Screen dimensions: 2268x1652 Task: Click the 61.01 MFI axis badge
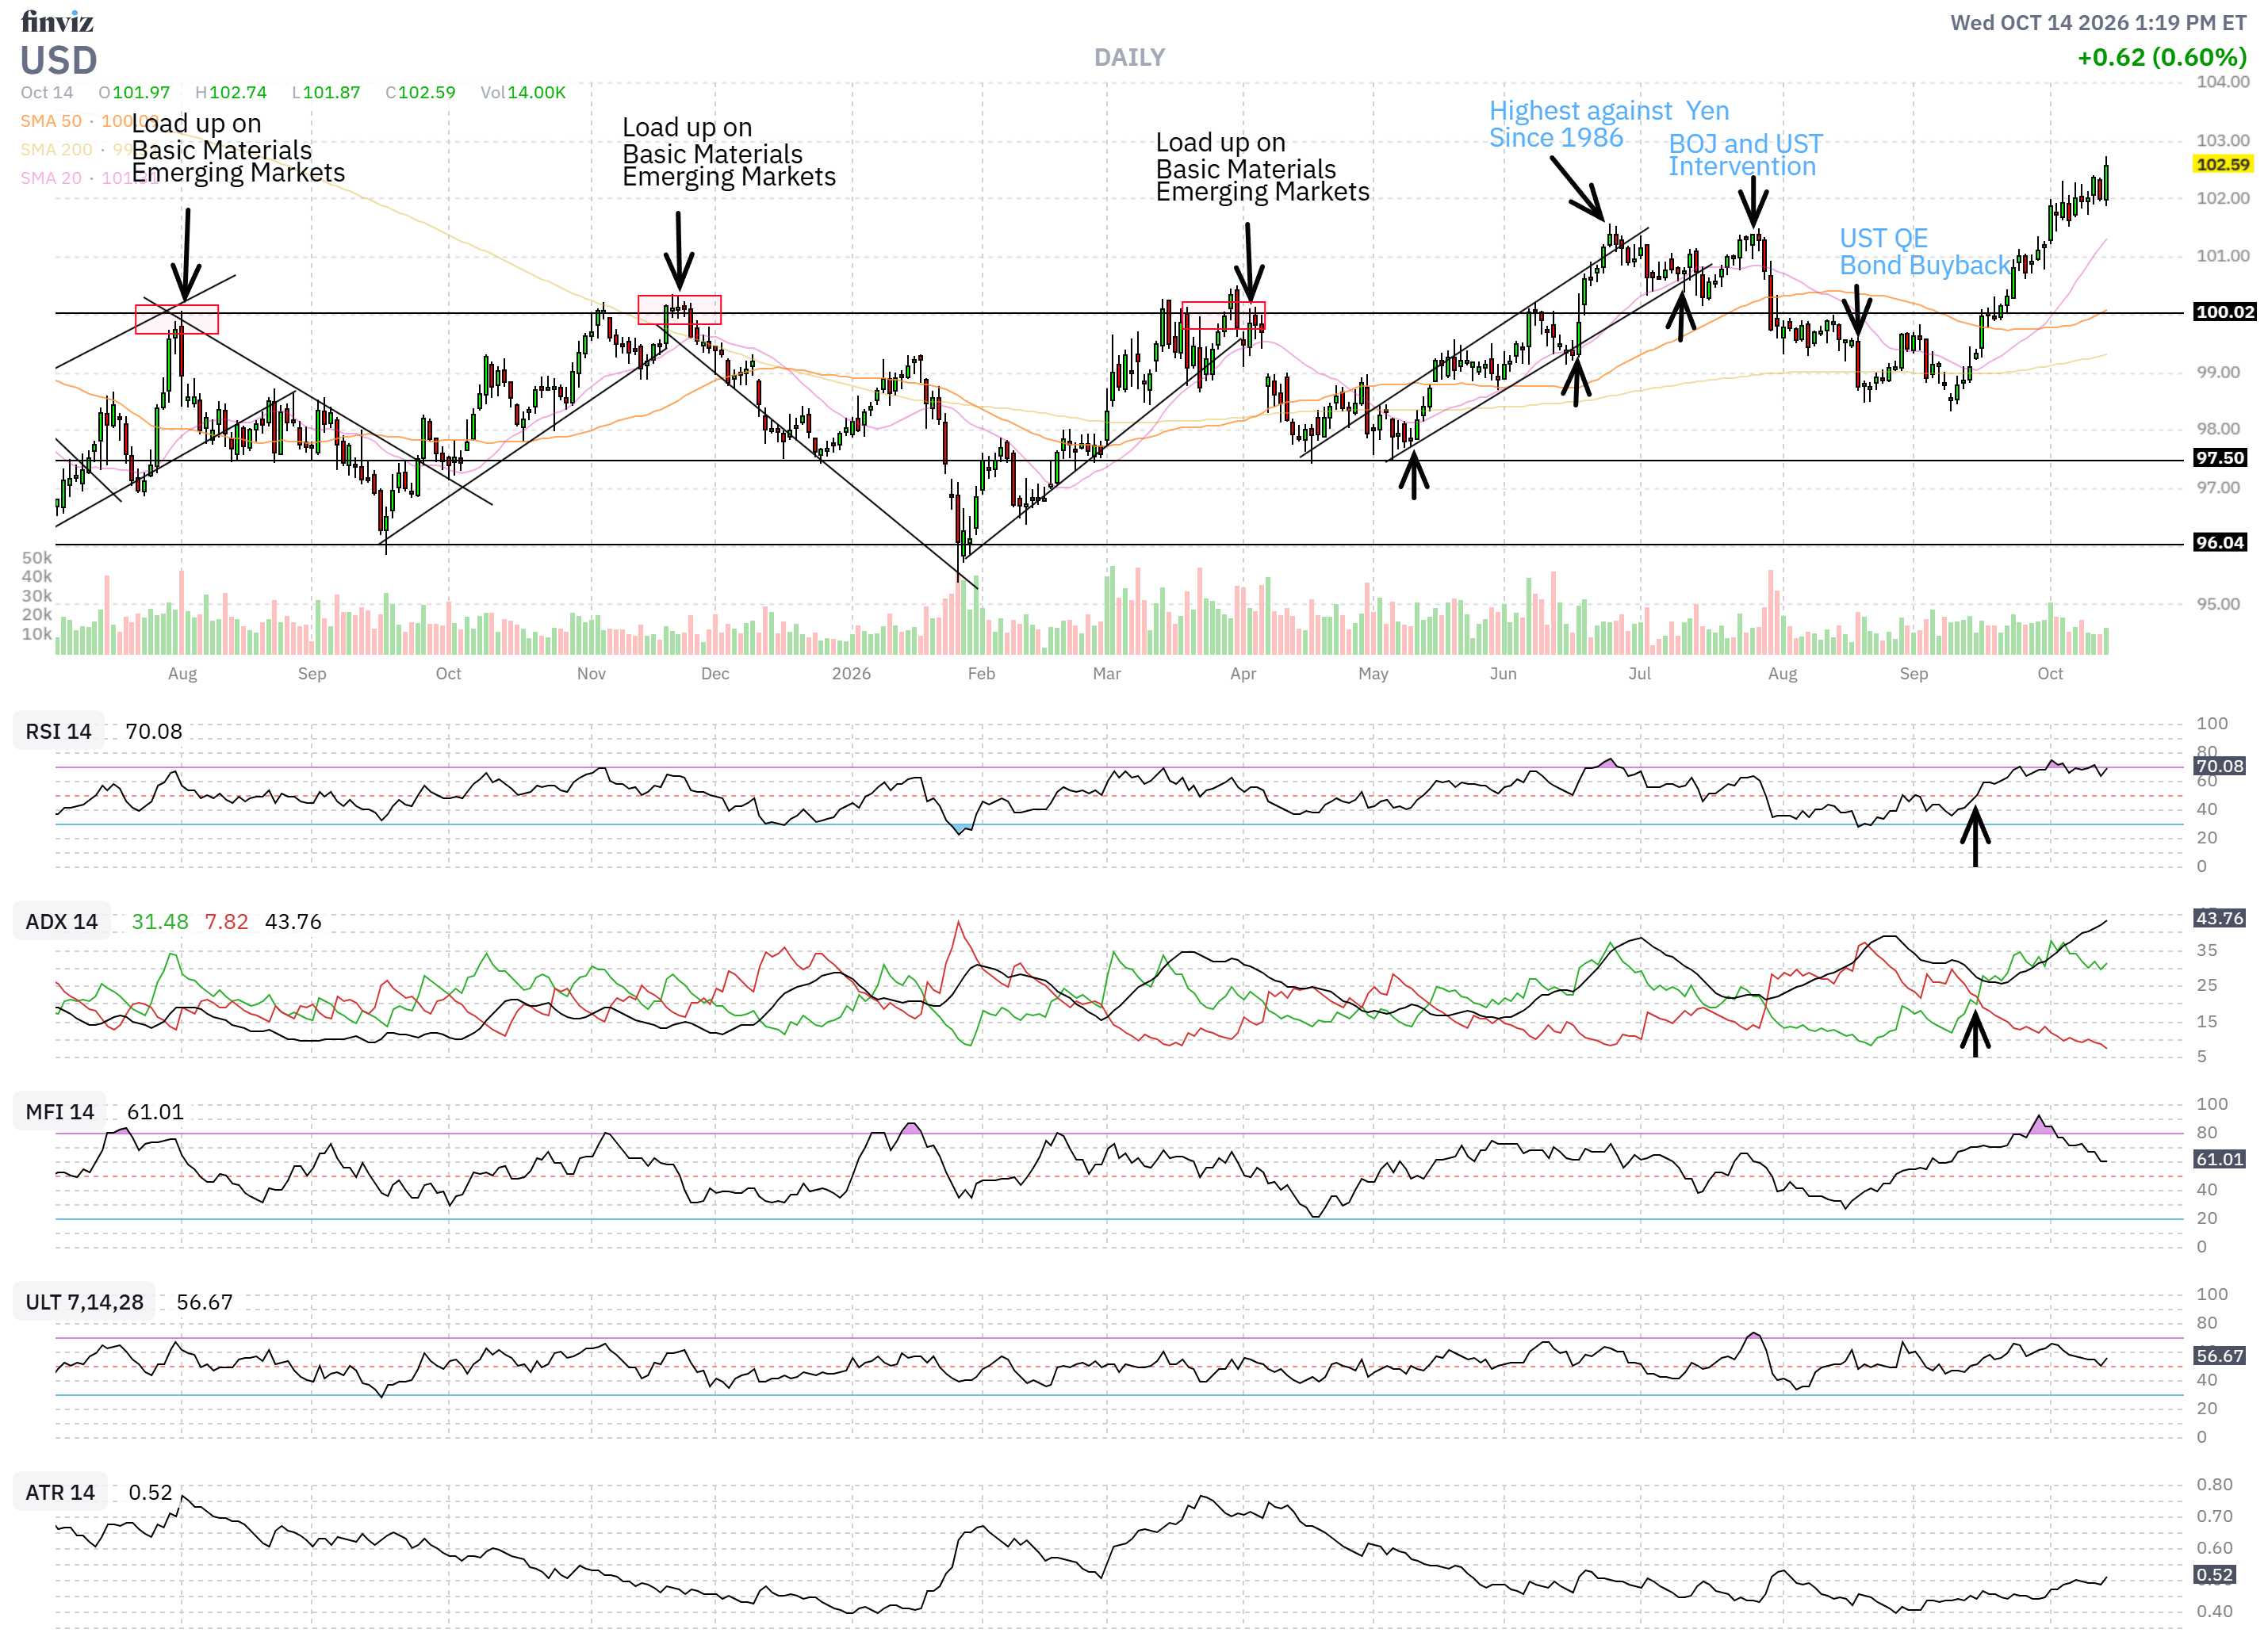2219,1159
